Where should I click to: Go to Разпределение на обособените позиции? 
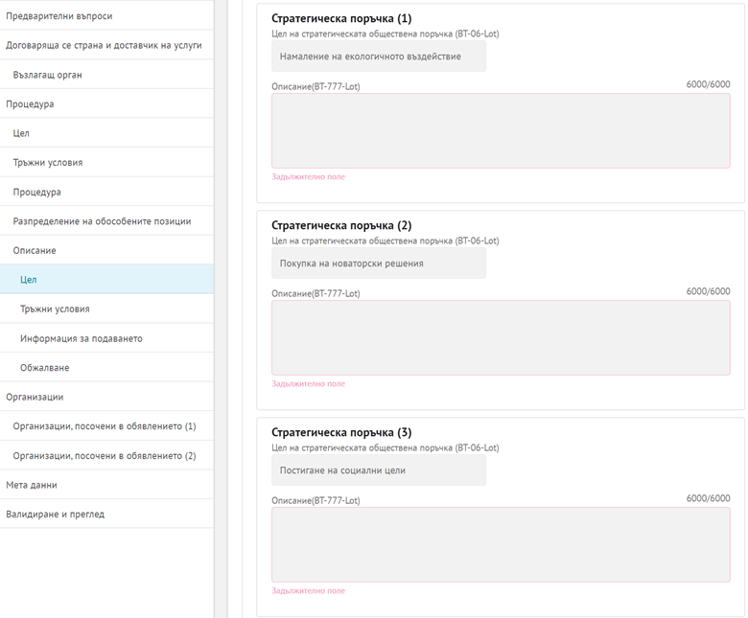[106, 221]
